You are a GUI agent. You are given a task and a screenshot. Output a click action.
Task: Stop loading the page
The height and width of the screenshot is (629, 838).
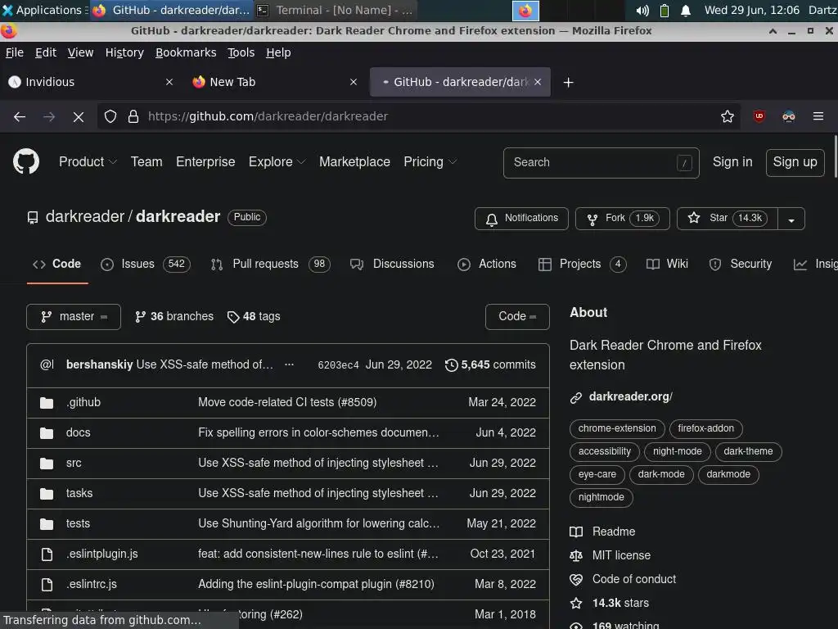pyautogui.click(x=78, y=116)
